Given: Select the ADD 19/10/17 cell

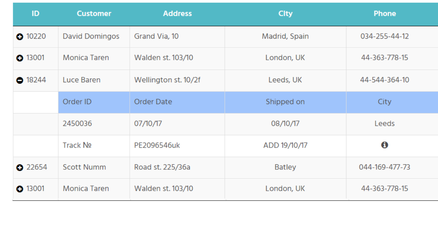Looking at the screenshot, I should point(285,145).
